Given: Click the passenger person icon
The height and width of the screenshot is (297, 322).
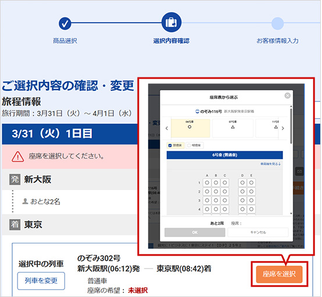Looking at the screenshot, I should (x=25, y=201).
